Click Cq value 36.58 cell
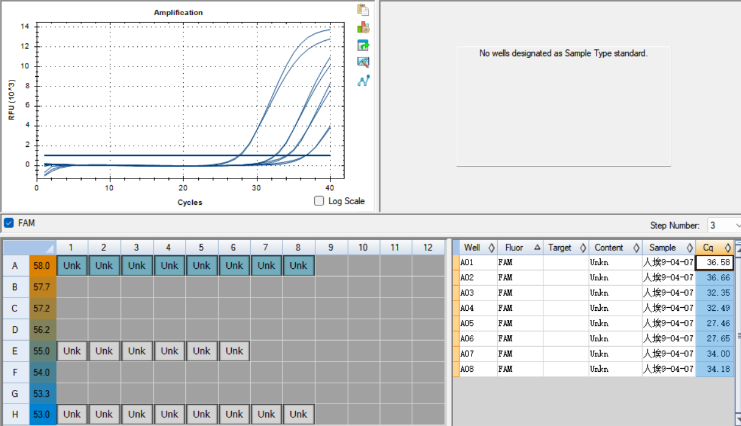 click(x=715, y=263)
